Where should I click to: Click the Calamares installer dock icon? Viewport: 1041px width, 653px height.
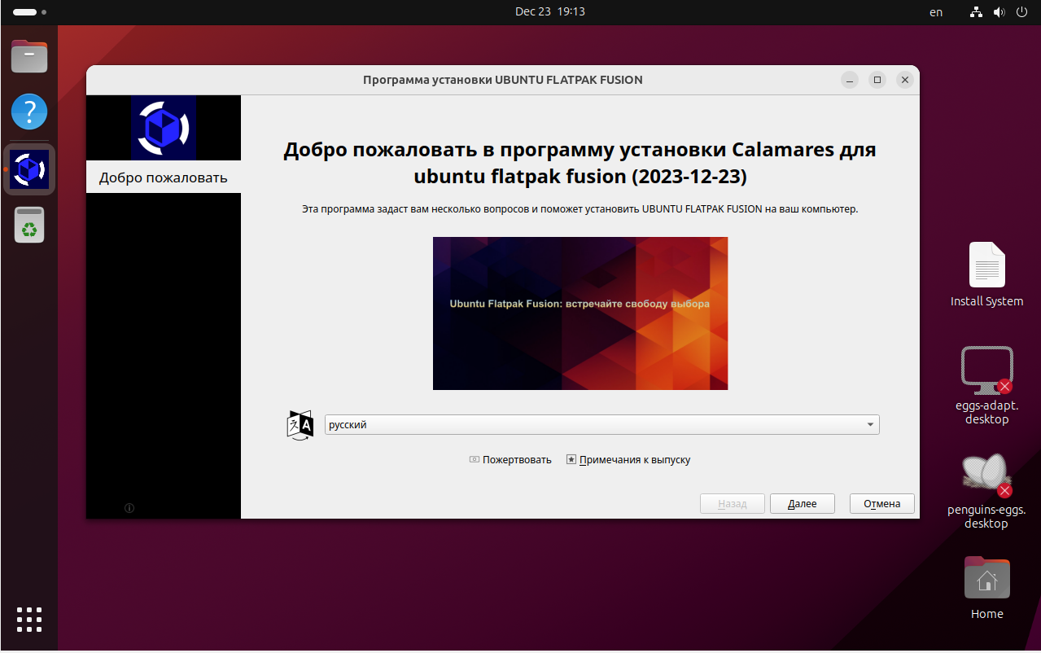coord(29,169)
